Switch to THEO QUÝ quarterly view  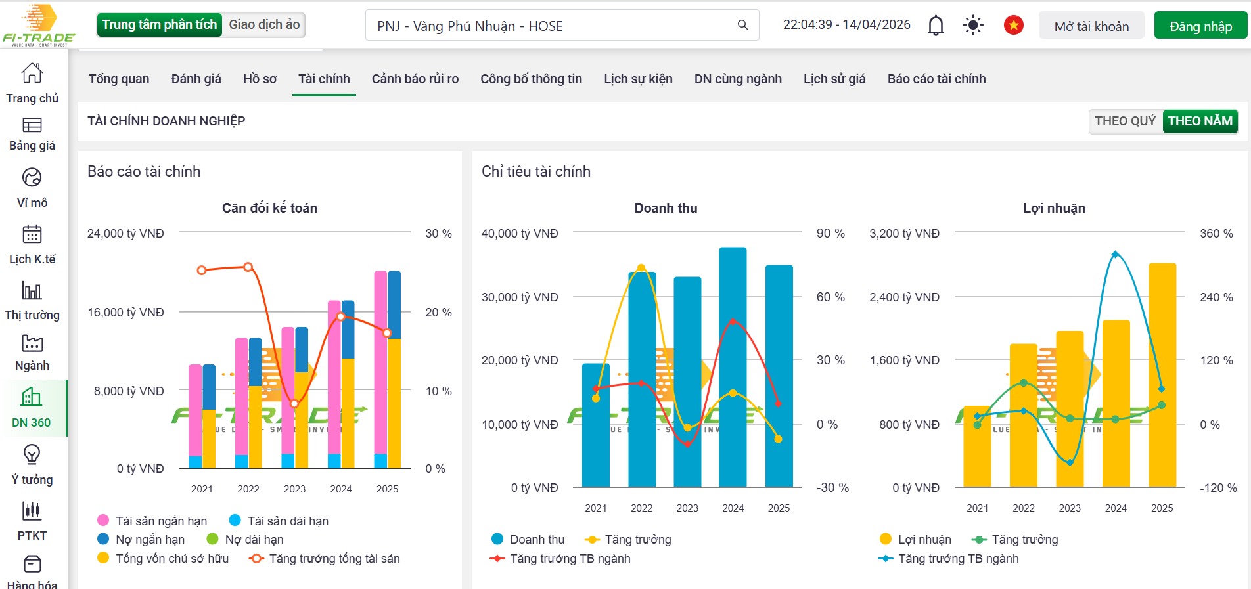(1125, 121)
